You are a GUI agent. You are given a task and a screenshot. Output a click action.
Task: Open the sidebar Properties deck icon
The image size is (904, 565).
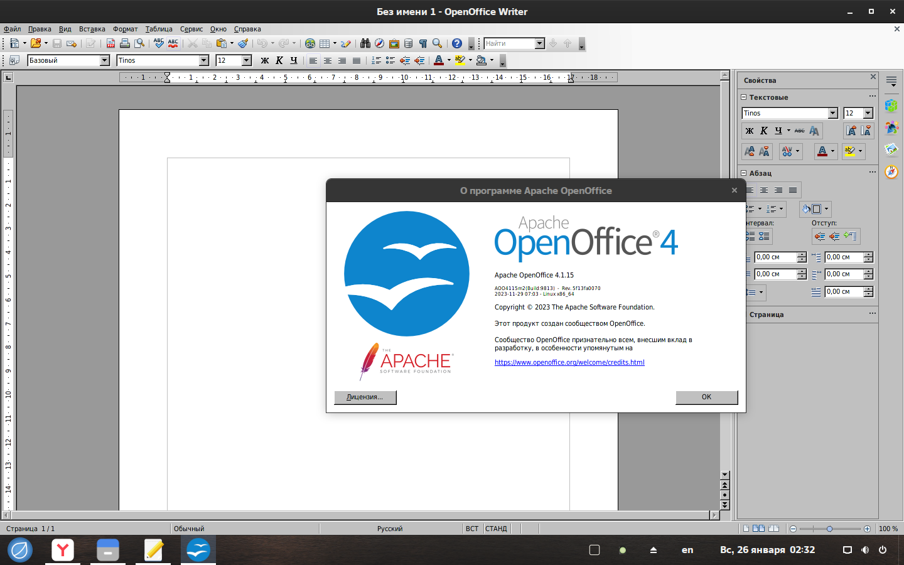point(891,105)
